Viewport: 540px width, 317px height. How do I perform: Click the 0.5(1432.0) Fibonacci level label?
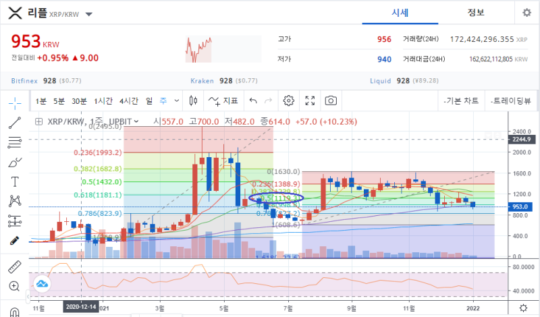coord(102,181)
